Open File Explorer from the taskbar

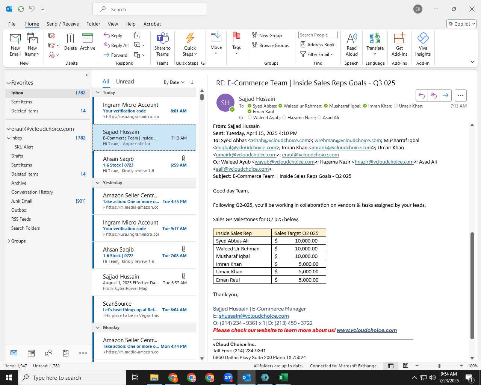coord(154,377)
